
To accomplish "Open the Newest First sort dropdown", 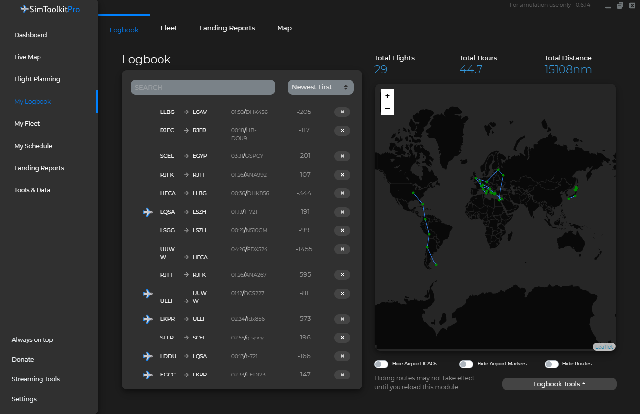I will [x=320, y=87].
